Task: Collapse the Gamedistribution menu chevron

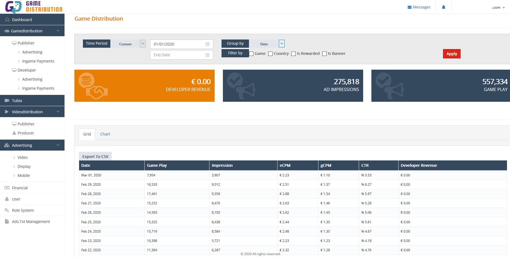Action: coord(58,31)
